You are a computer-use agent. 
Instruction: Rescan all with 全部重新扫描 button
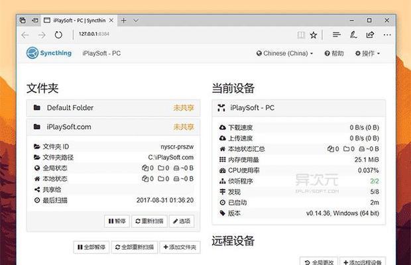click(134, 247)
